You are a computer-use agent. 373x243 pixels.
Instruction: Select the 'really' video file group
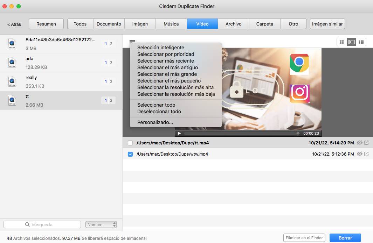61,81
